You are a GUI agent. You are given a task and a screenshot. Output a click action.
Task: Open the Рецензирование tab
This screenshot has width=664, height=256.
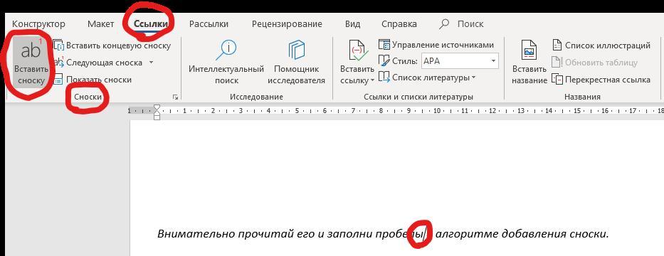tap(287, 24)
